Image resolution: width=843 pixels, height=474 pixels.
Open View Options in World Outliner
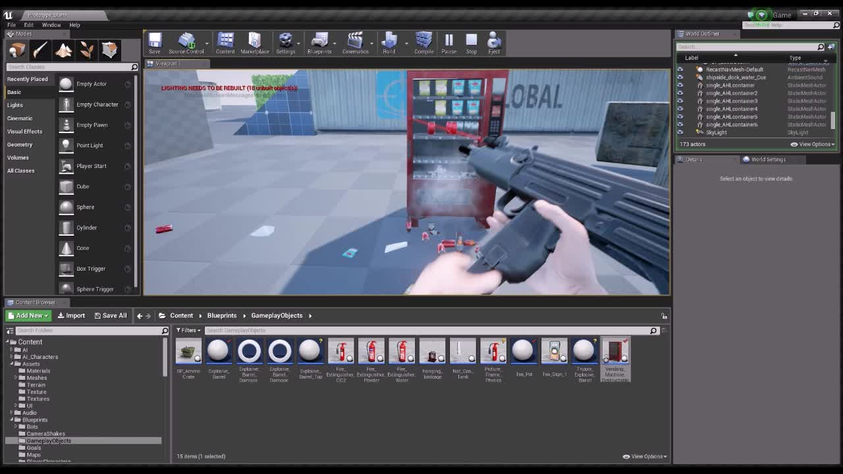[811, 144]
